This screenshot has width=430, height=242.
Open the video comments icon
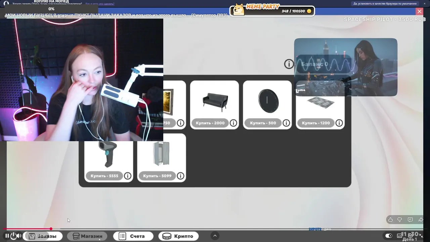(x=410, y=219)
